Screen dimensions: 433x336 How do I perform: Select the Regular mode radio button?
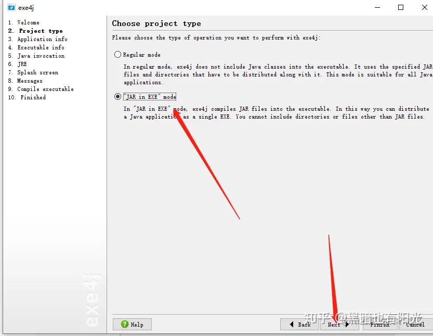tap(117, 55)
